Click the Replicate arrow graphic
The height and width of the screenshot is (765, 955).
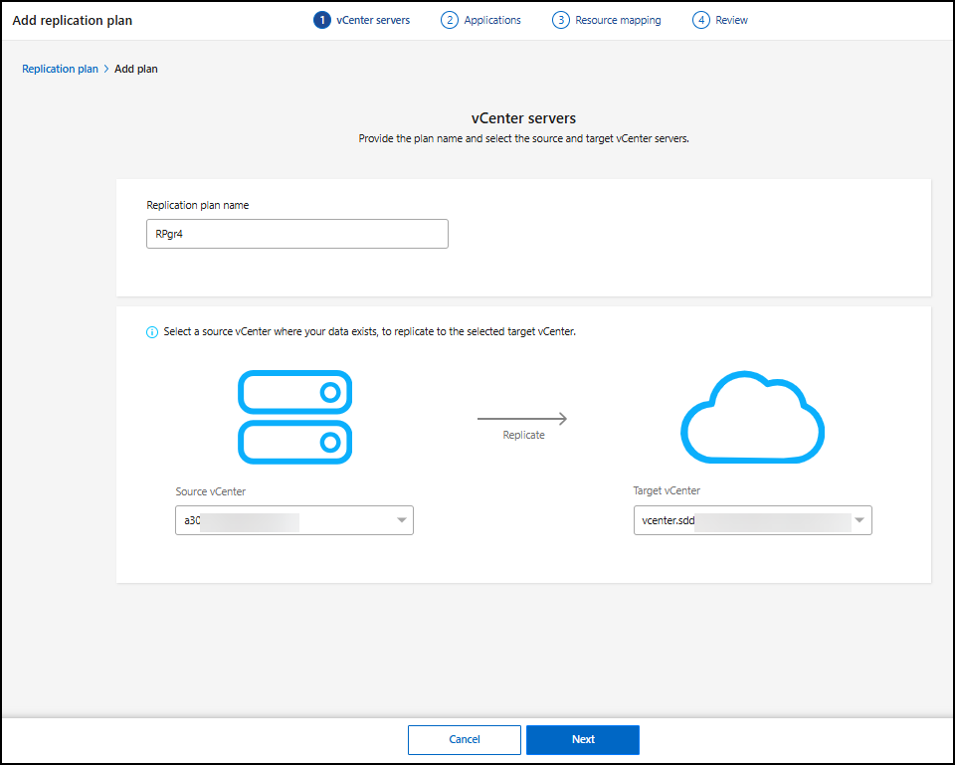[522, 419]
